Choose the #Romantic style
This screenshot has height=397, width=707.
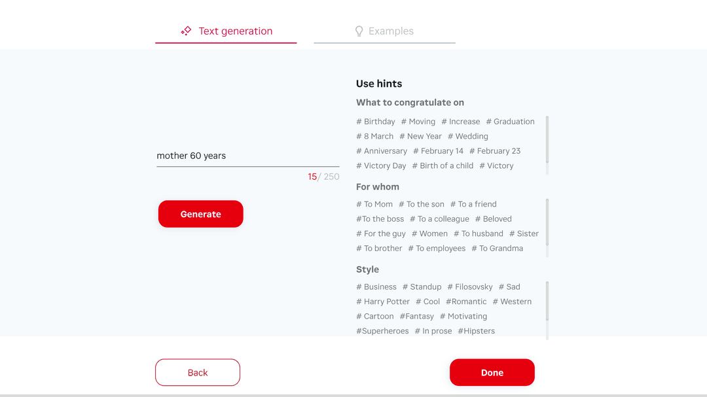[x=465, y=301]
